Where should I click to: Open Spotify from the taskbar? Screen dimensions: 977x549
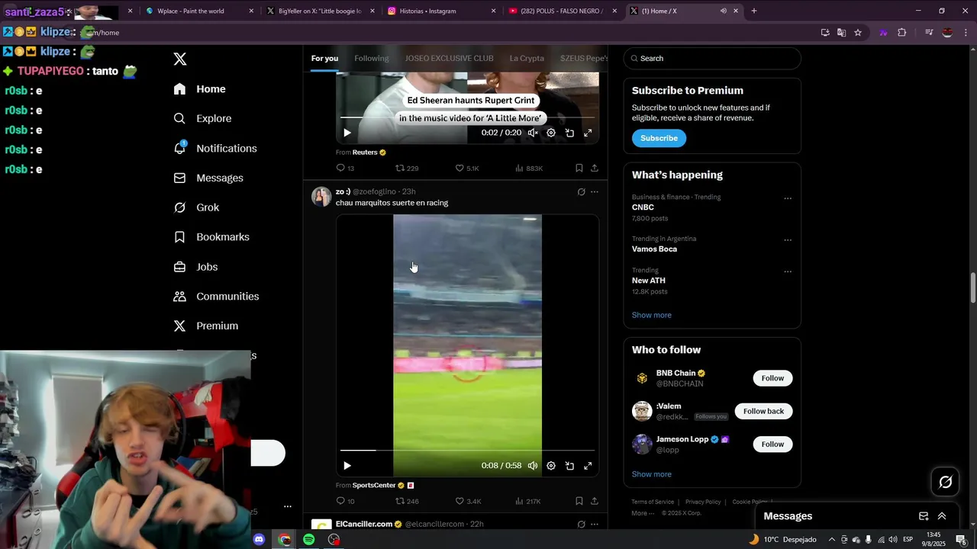tap(308, 539)
